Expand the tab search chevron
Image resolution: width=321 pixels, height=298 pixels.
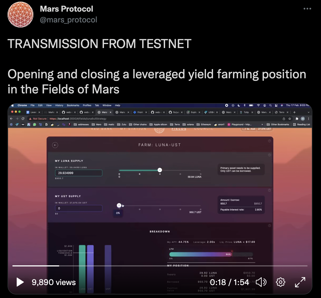(309, 112)
